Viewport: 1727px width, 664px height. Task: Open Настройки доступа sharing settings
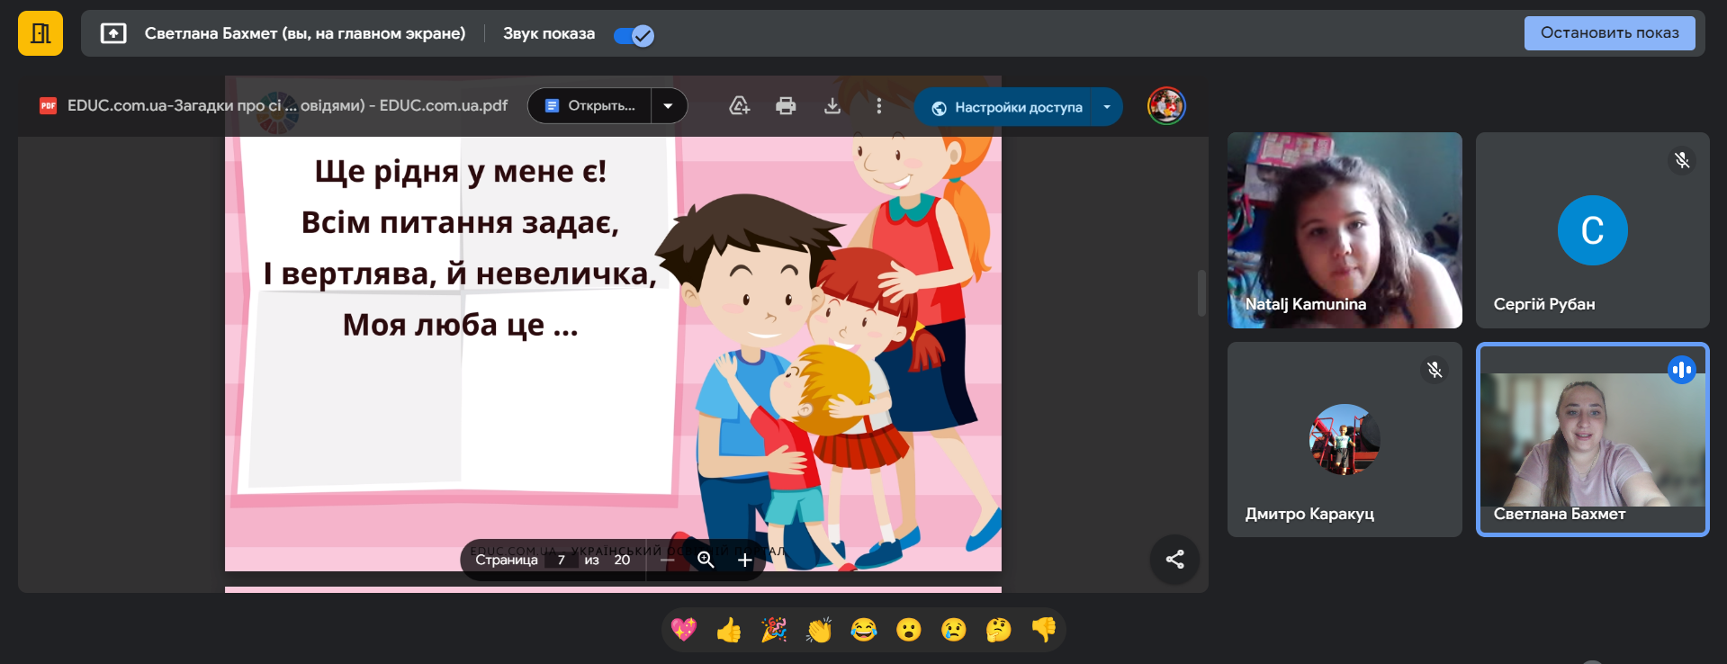point(1006,107)
